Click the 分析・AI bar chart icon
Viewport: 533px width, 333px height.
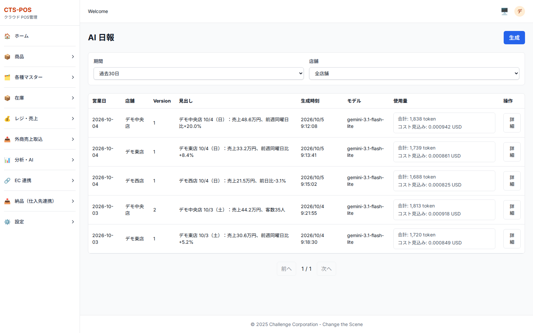tap(7, 160)
